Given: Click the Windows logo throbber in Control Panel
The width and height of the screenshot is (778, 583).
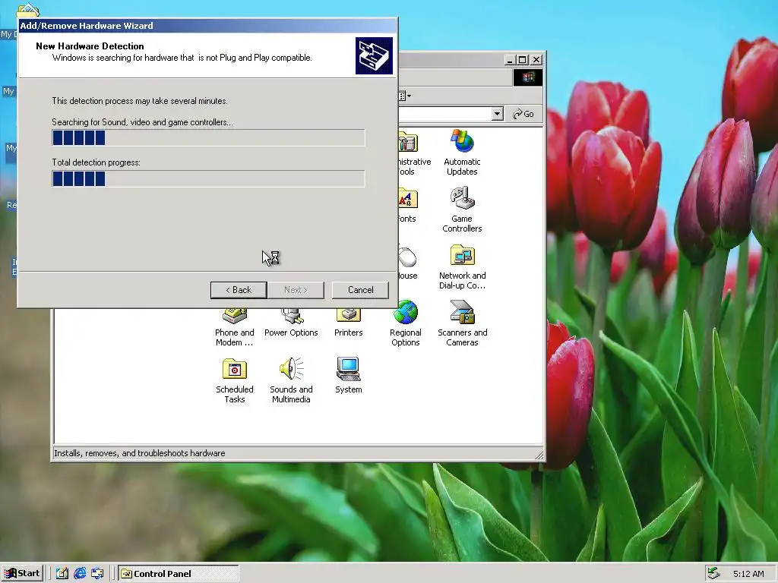Looking at the screenshot, I should (x=528, y=77).
